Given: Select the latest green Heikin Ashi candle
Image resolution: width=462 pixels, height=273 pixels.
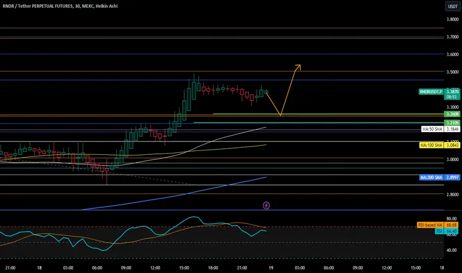Looking at the screenshot, I should pos(266,92).
